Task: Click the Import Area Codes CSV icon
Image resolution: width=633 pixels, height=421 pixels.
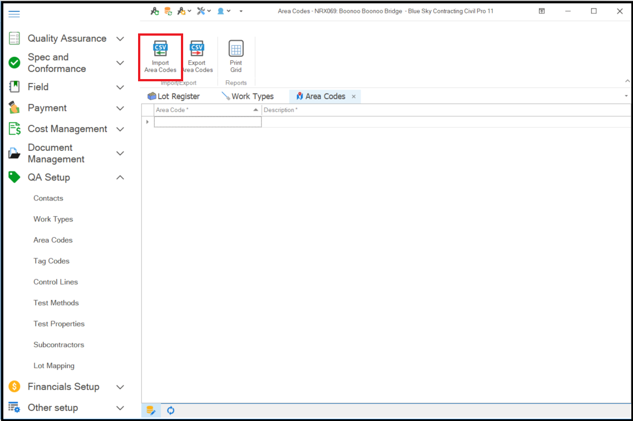Action: point(160,50)
